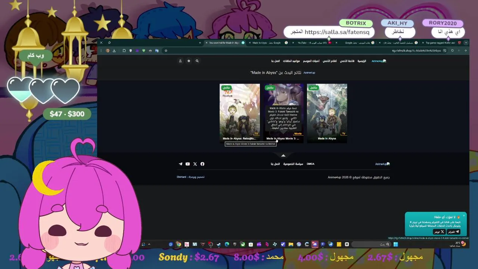
Task: Open the user account icon in the site header
Action: 180,61
